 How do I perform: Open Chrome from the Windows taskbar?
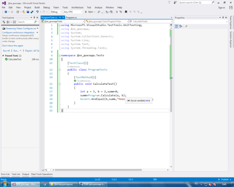(x=45, y=184)
